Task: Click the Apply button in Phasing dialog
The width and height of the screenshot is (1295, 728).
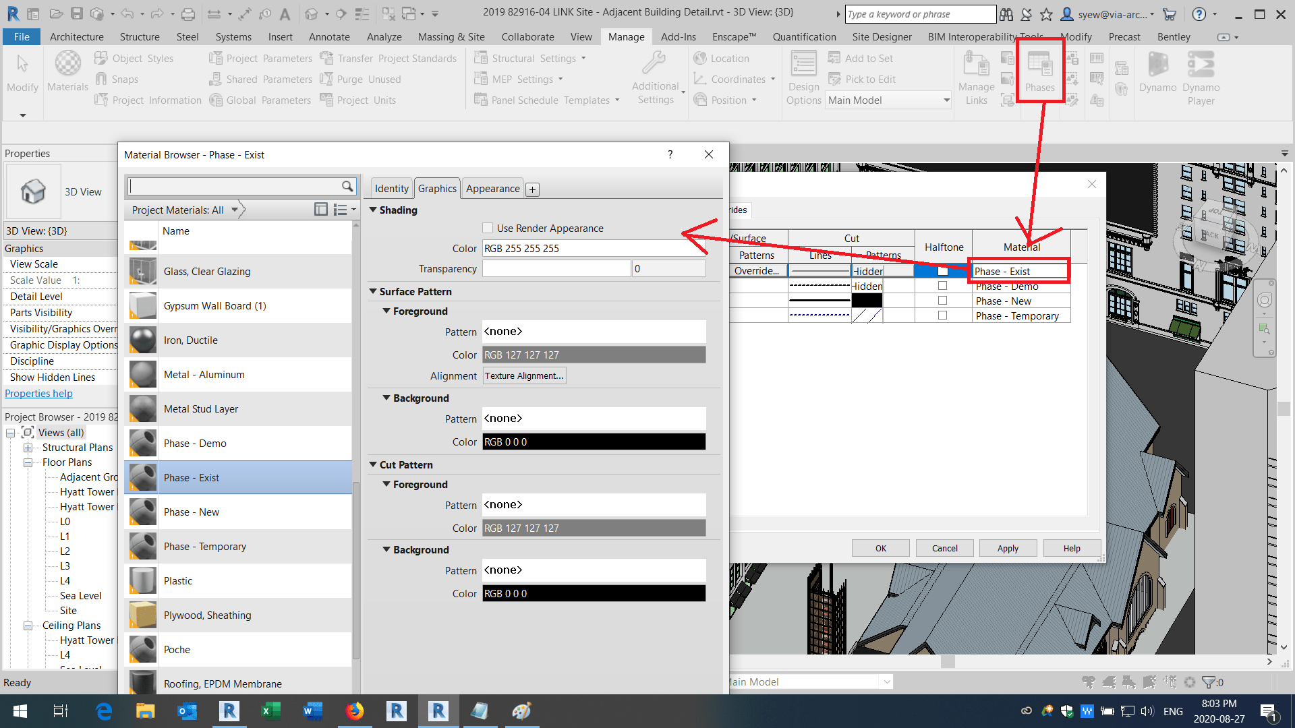Action: [x=1008, y=548]
